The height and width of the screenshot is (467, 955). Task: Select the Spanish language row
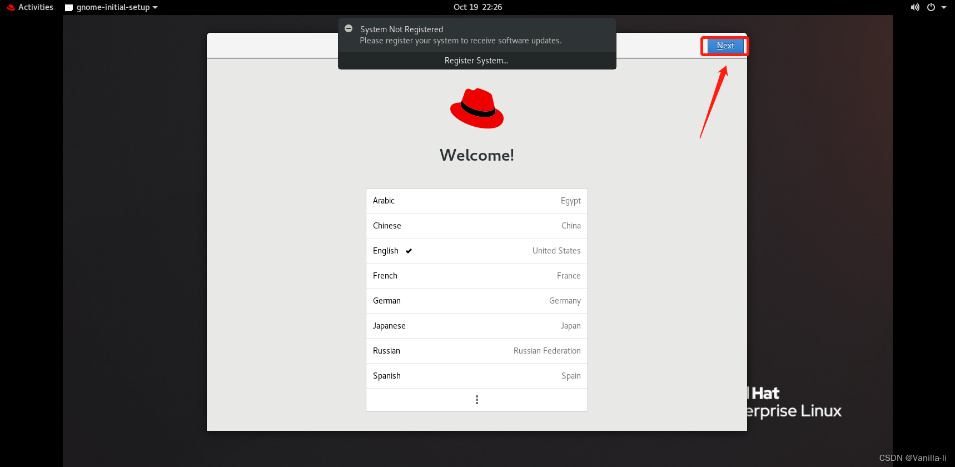pyautogui.click(x=477, y=376)
